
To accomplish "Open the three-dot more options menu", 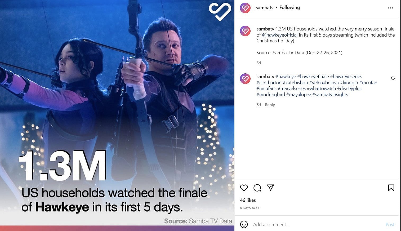I will coord(391,8).
